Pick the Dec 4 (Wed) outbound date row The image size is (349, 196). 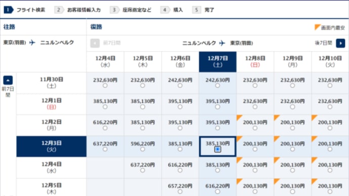pyautogui.click(x=52, y=168)
